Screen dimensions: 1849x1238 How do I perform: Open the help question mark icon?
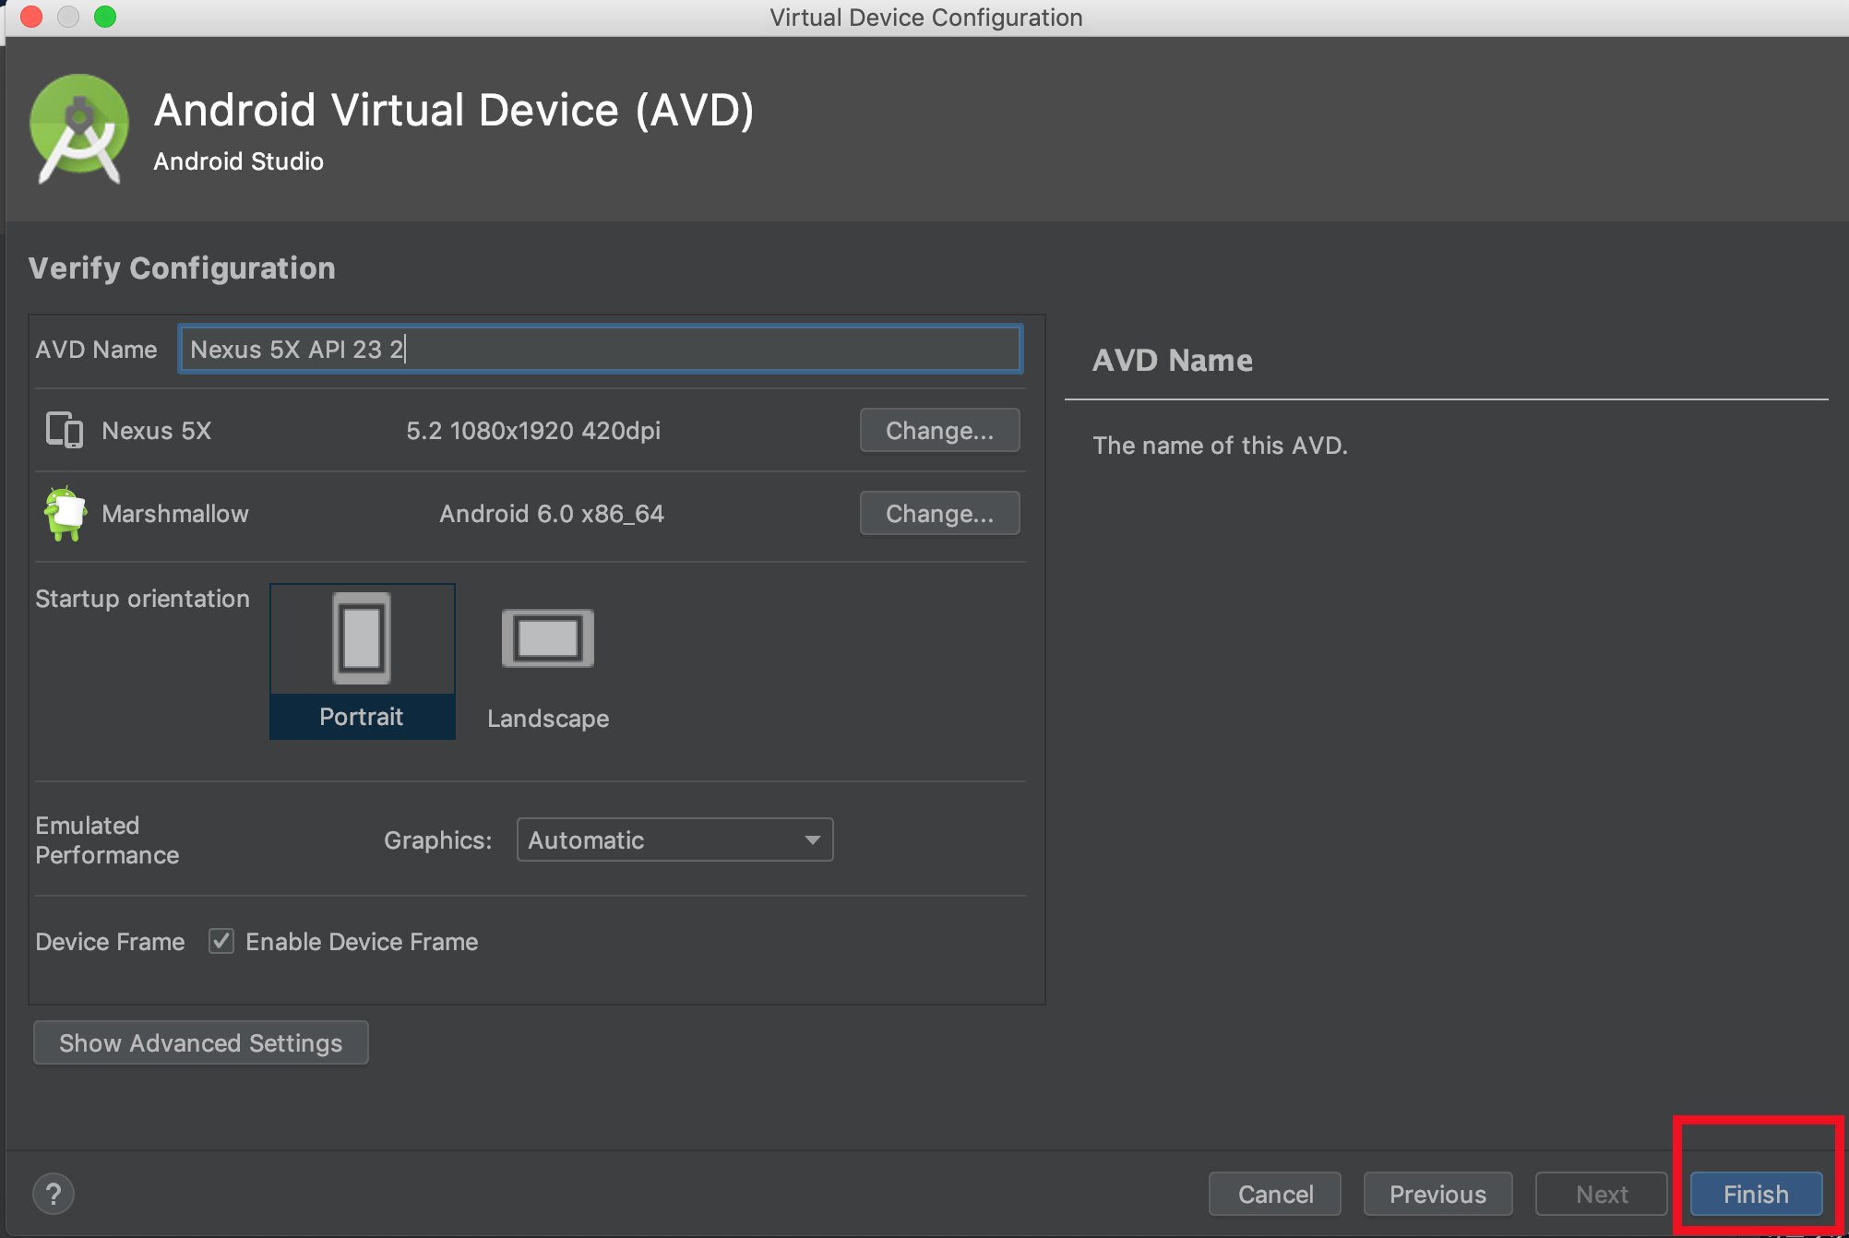click(54, 1194)
